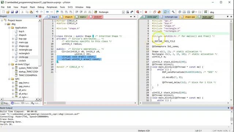
Task: Open left editor tab list dropdown
Action: (x=131, y=16)
